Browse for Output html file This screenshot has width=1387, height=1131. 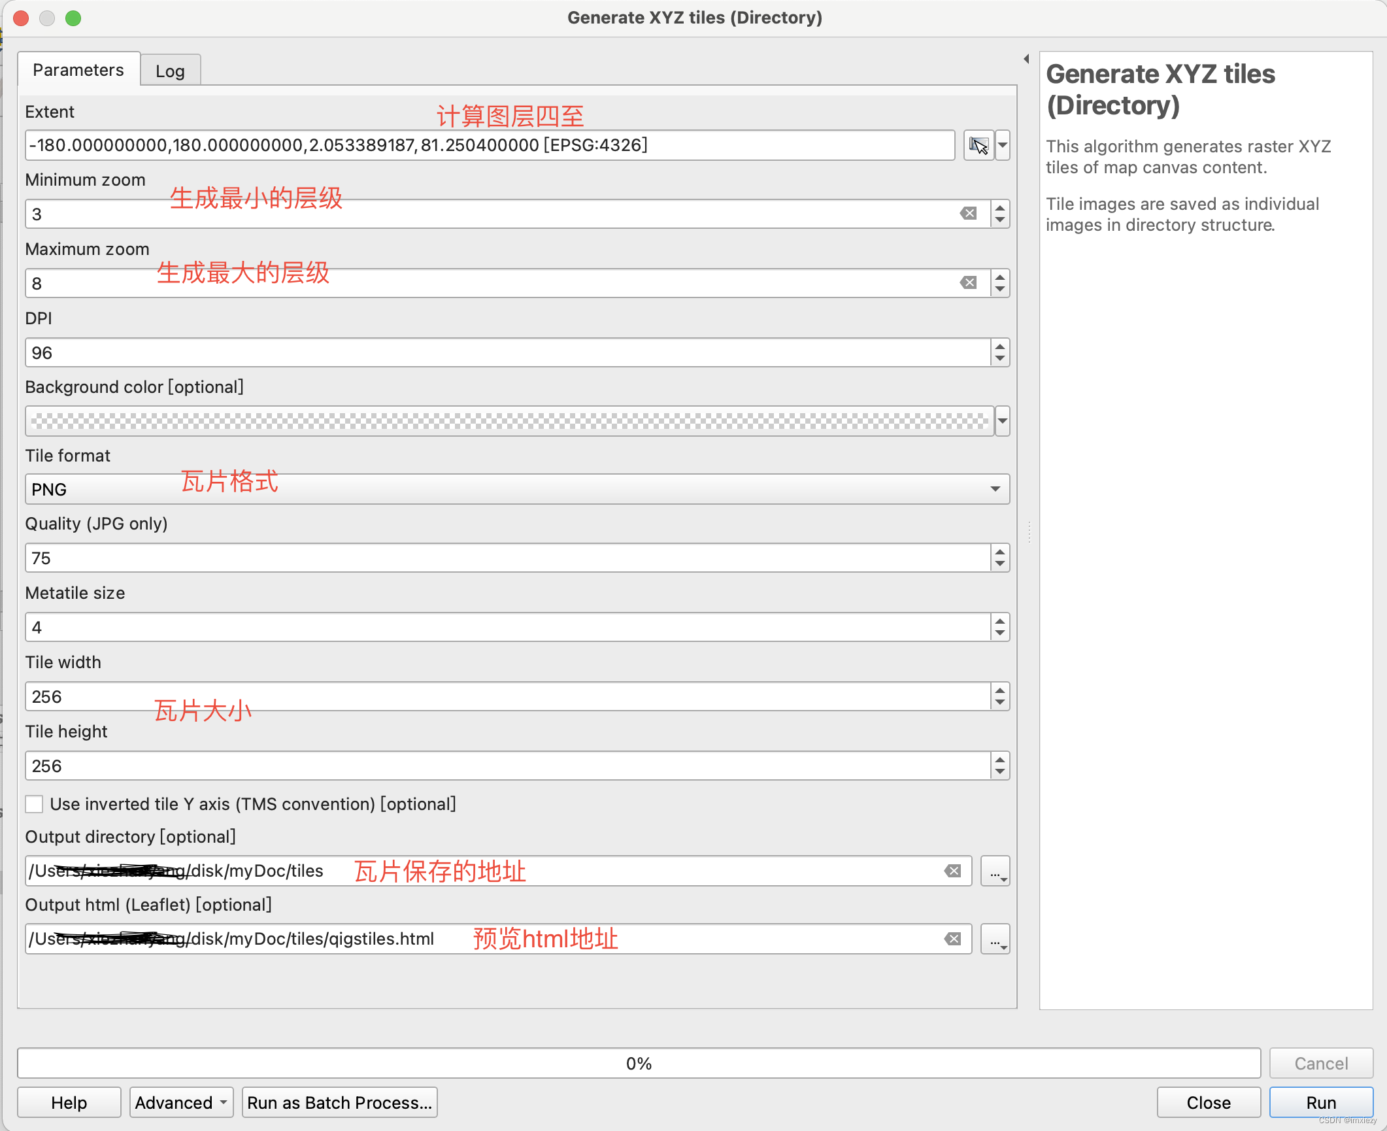995,939
